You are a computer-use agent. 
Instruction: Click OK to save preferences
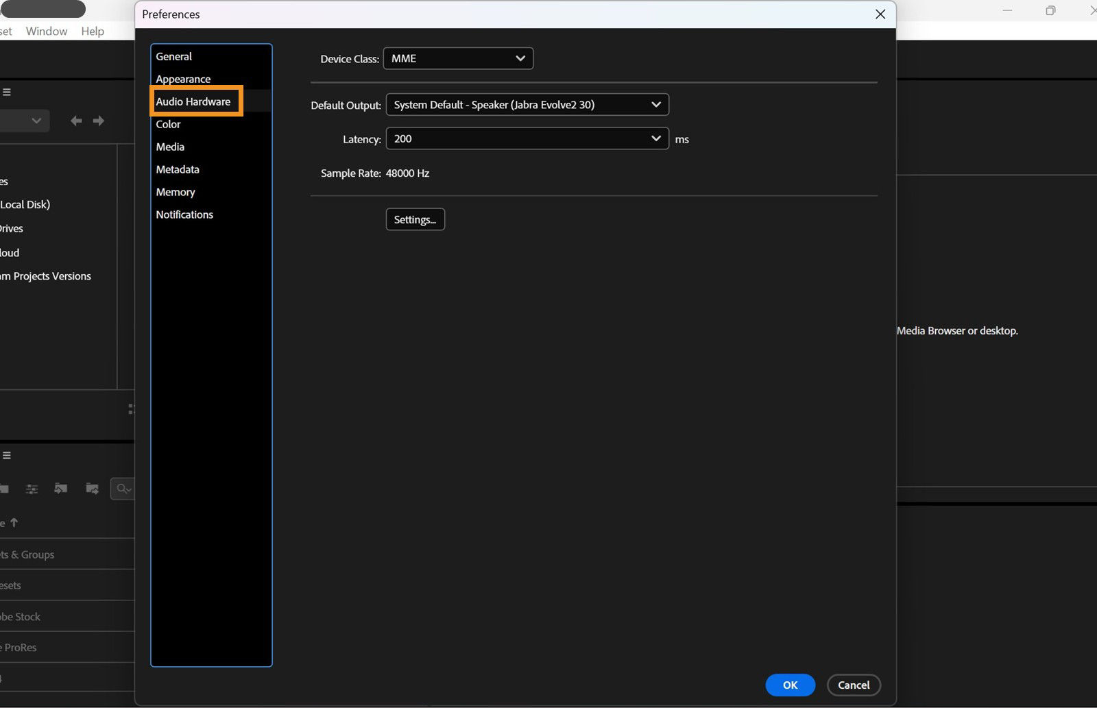coord(790,685)
